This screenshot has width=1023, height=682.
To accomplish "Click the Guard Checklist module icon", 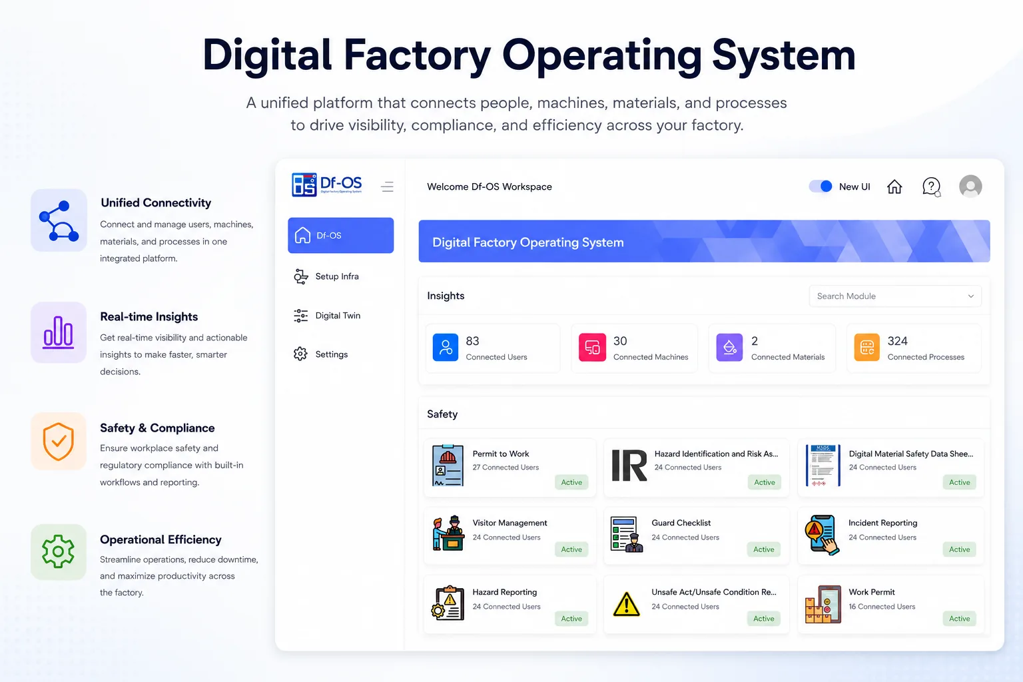I will [x=627, y=534].
